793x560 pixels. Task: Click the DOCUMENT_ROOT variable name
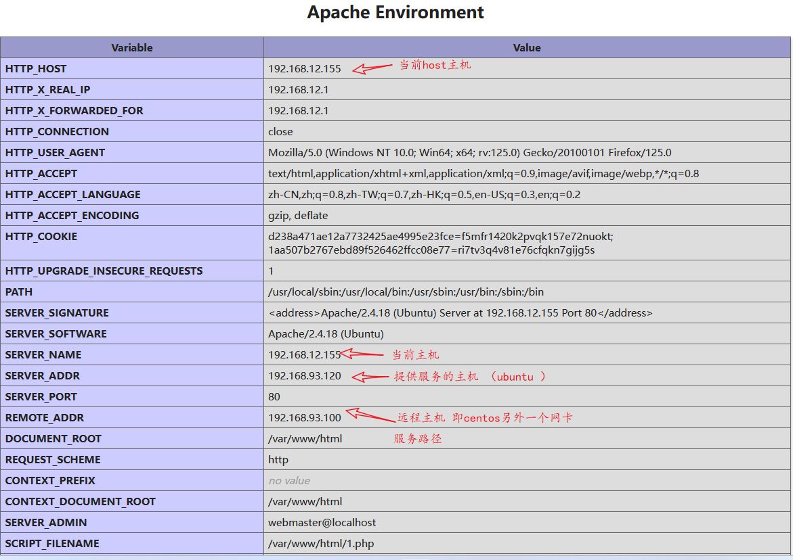[53, 438]
